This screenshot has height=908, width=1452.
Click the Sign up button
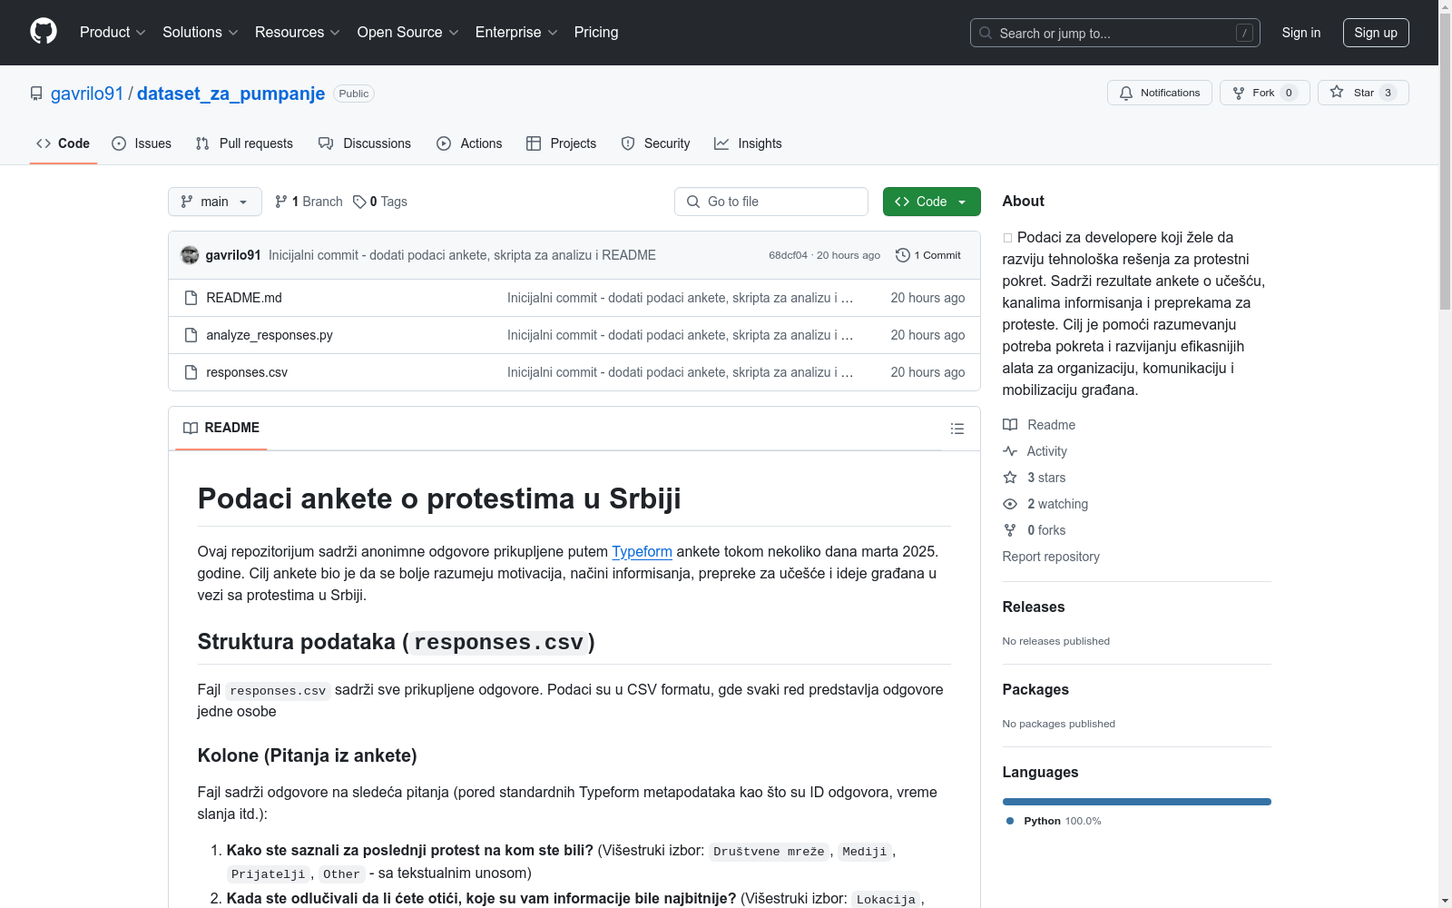click(x=1376, y=33)
